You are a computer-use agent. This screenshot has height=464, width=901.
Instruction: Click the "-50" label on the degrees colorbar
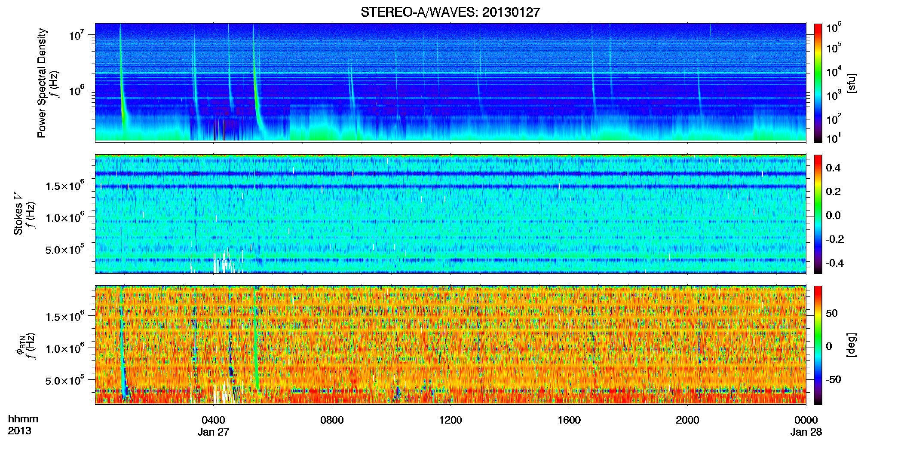click(834, 379)
